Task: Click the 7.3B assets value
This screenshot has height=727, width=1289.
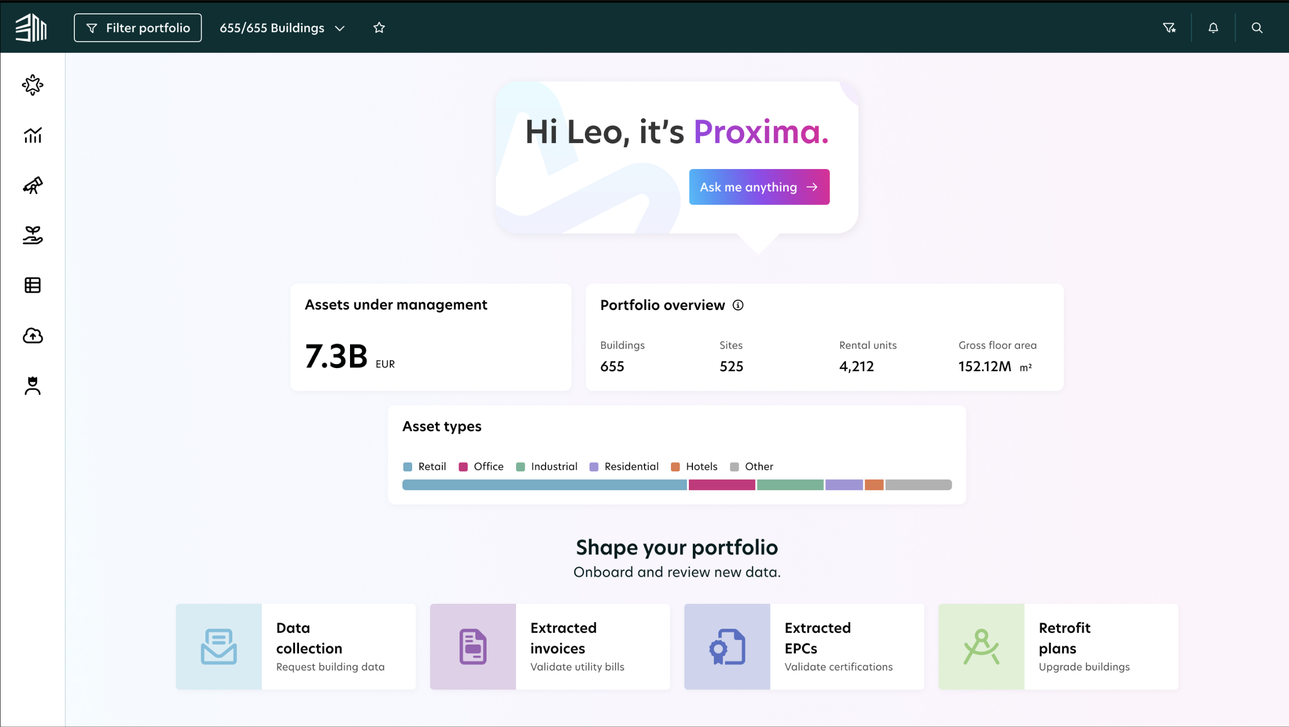Action: point(336,356)
